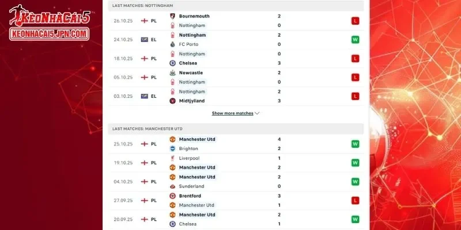Screen dimensions: 461x230
Task: Expand the Show more matches chevron
Action: click(x=257, y=113)
